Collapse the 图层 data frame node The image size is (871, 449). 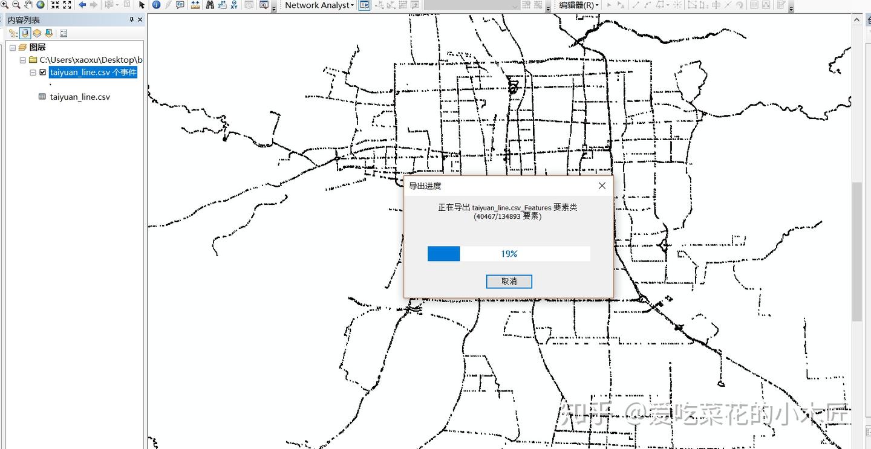(x=12, y=47)
